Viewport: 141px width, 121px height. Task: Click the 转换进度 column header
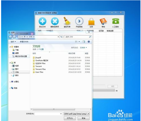(x=110, y=31)
